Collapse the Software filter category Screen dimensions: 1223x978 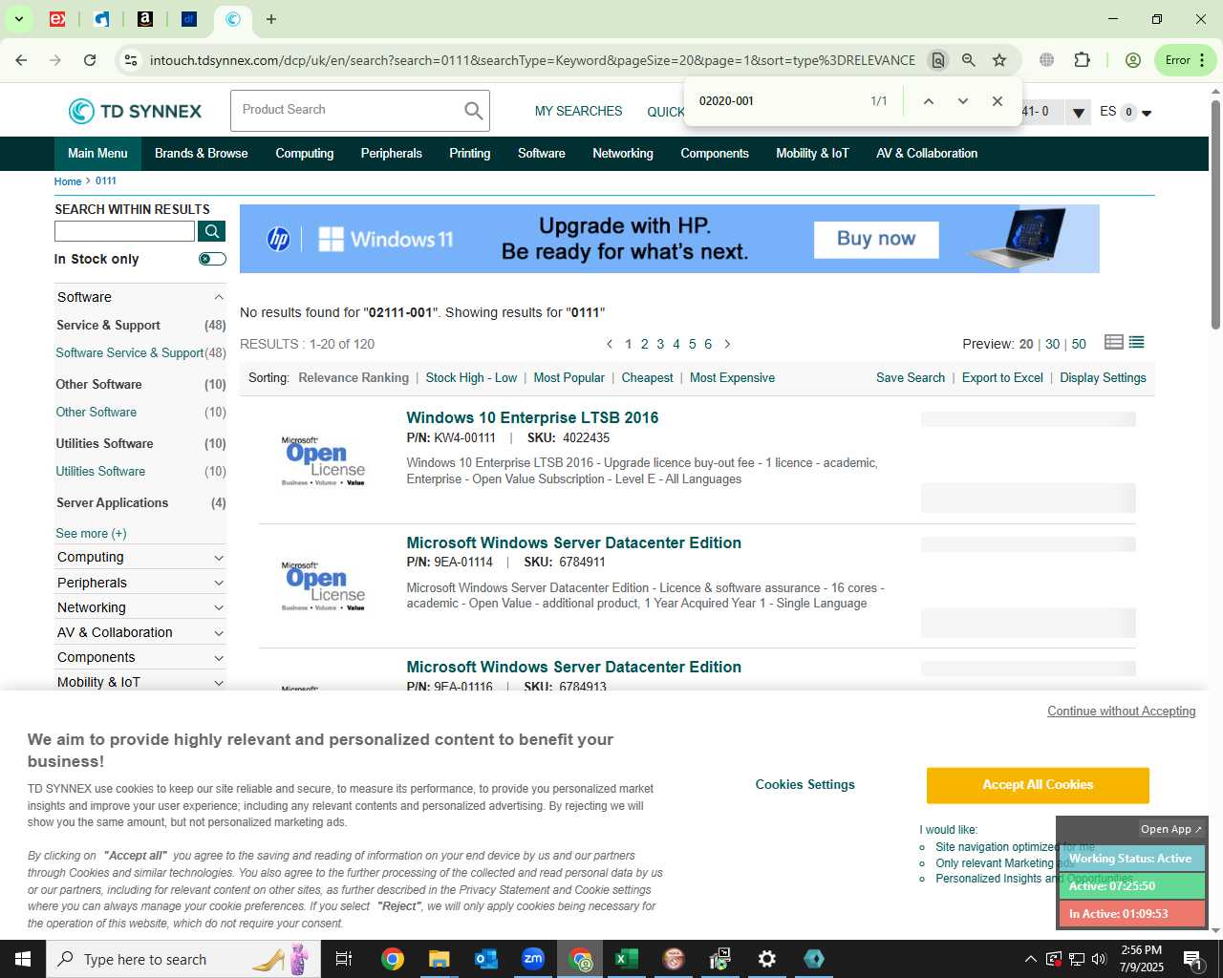[219, 297]
